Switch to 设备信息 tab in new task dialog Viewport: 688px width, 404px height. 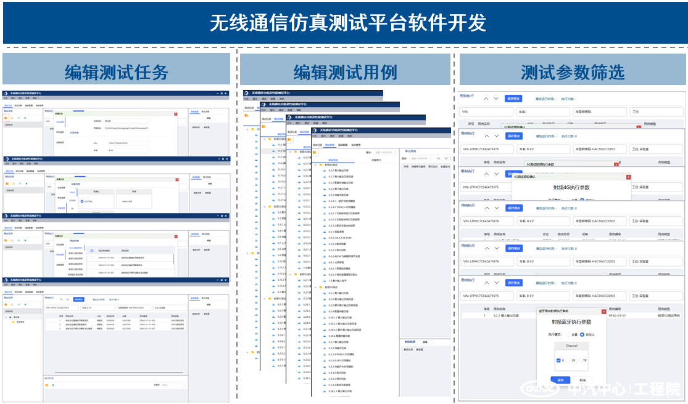point(60,142)
